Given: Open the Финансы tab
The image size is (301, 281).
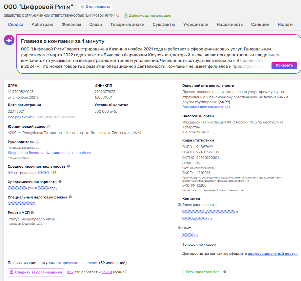Looking at the screenshot, I should coord(71,25).
